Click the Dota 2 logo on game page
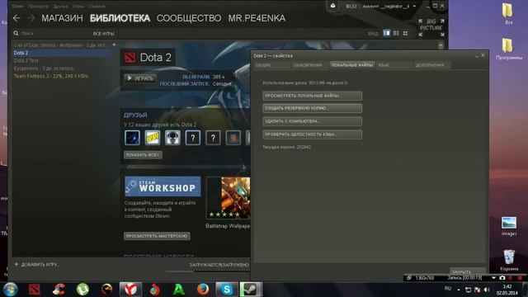 click(130, 58)
